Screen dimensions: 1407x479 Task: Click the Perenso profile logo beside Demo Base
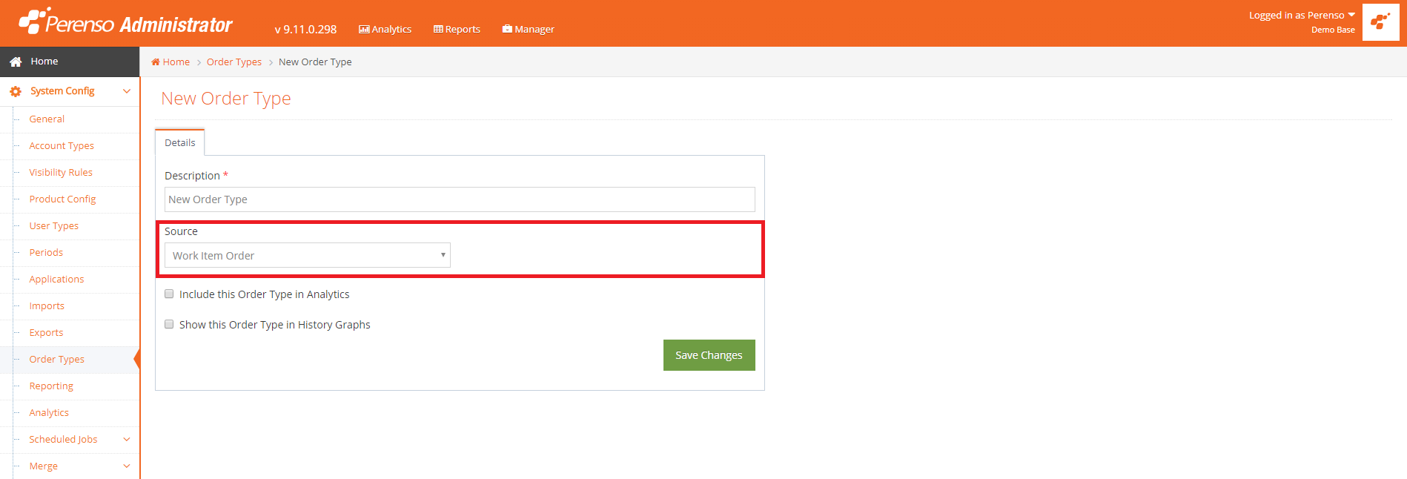(1380, 22)
